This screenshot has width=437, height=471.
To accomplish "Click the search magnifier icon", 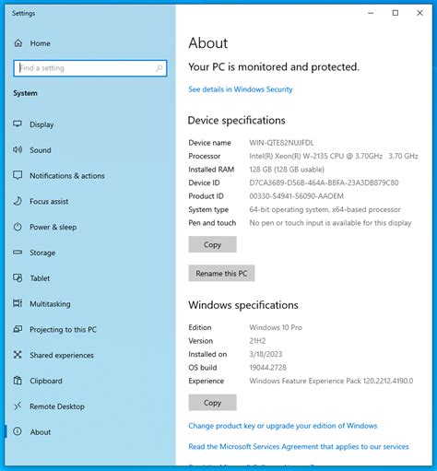I will click(x=159, y=68).
